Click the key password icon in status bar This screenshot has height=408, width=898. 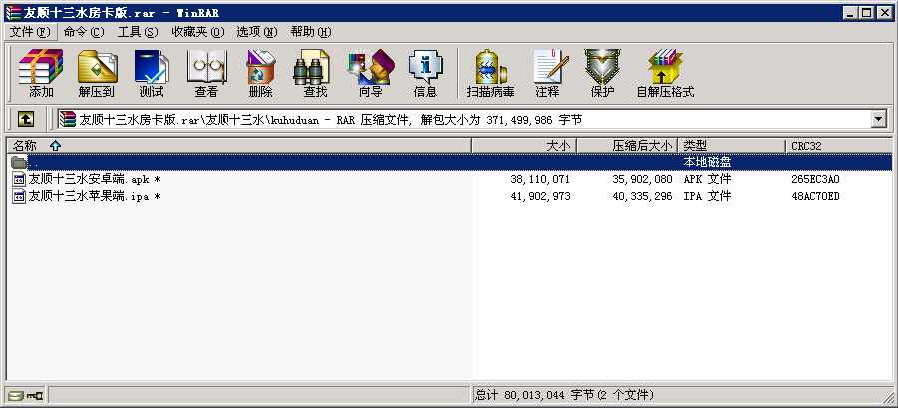(35, 395)
